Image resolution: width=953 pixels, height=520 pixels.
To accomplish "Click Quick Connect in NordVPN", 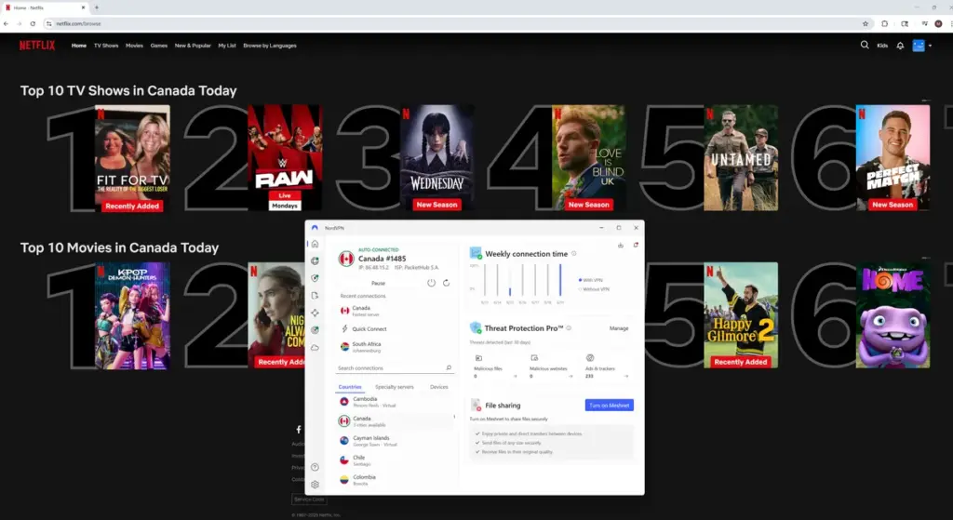I will click(369, 328).
